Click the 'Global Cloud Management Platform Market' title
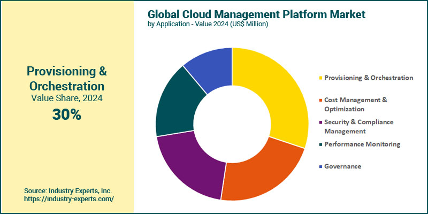The image size is (428, 214). coord(256,14)
